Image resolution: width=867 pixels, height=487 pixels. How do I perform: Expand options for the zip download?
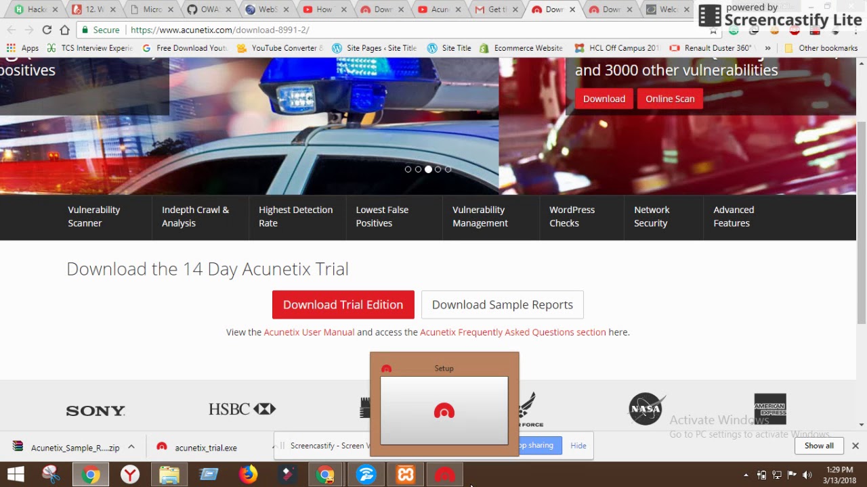click(131, 447)
